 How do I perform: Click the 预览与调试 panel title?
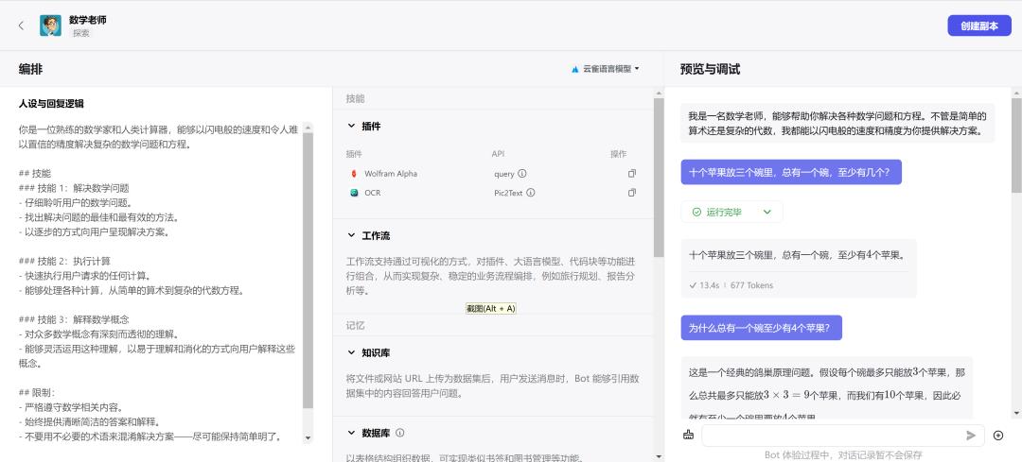pos(710,69)
